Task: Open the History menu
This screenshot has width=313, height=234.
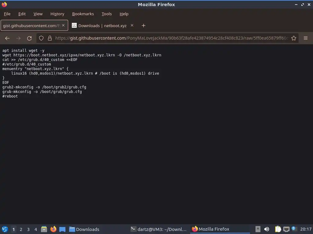Action: coord(57,14)
